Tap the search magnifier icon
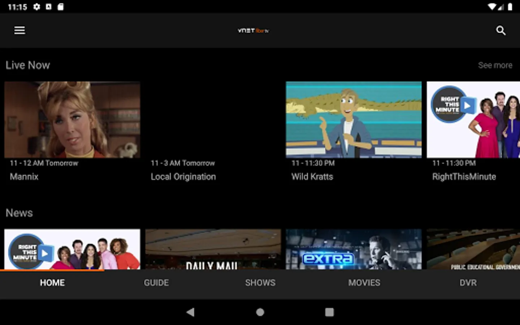Viewport: 520px width, 325px height. click(500, 30)
